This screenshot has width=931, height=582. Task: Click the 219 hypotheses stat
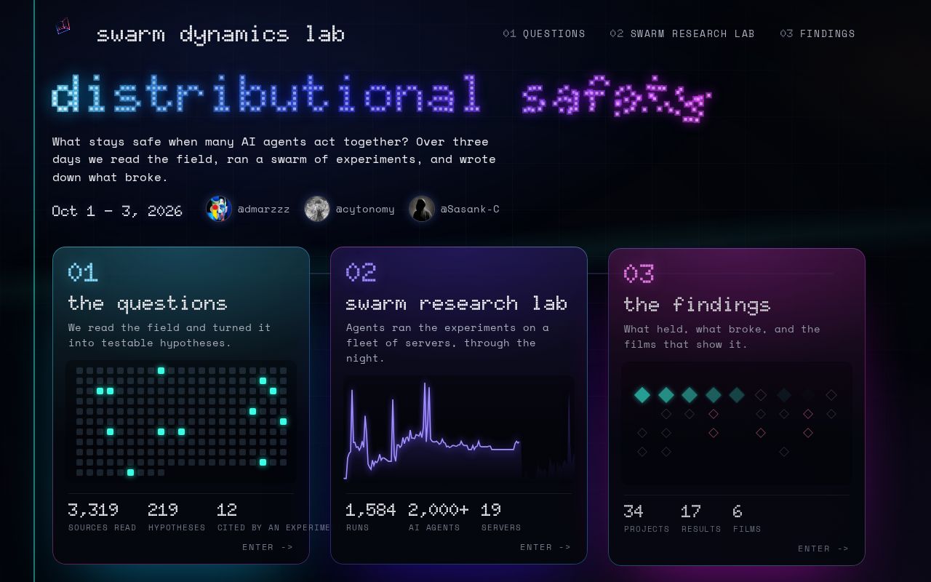pyautogui.click(x=177, y=517)
